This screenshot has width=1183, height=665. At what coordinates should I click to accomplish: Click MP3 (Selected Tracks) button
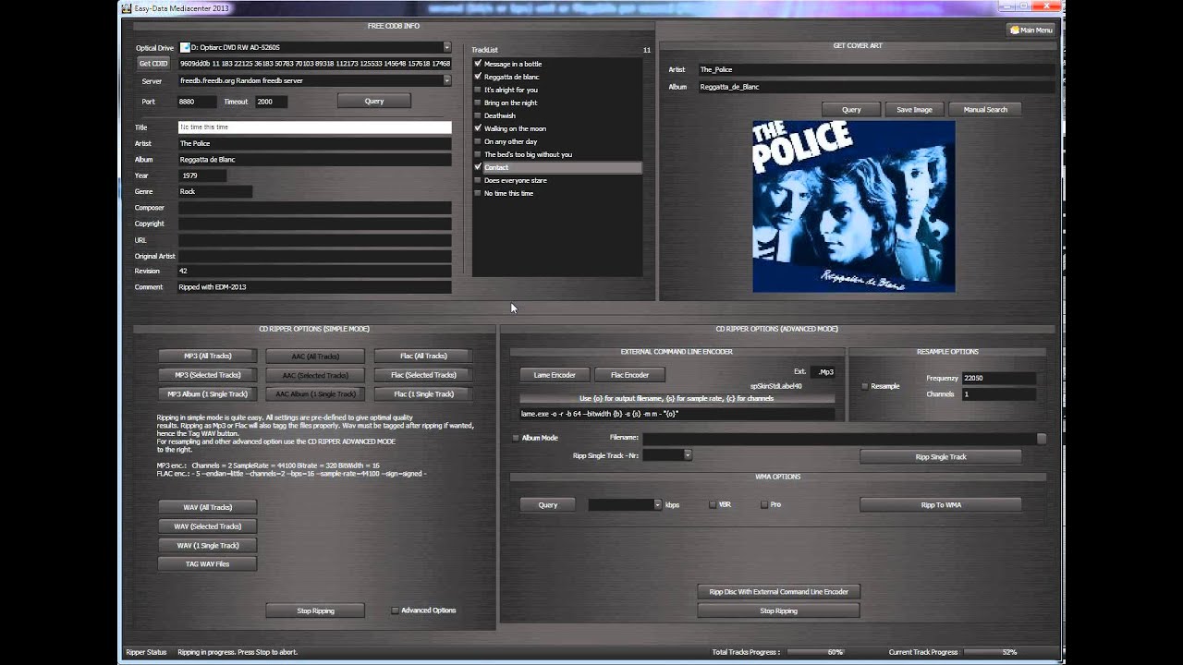pyautogui.click(x=208, y=375)
